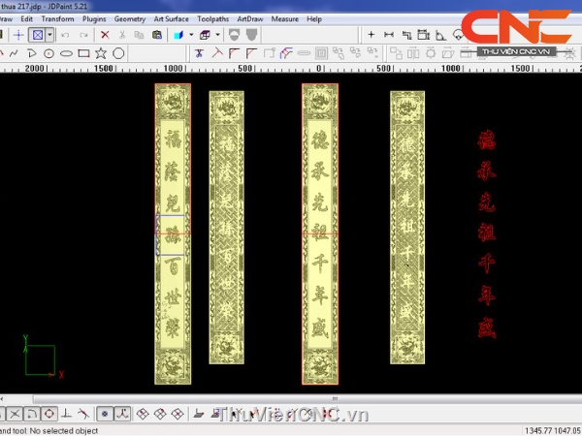Click the scissors Cut icon

[x=122, y=35]
